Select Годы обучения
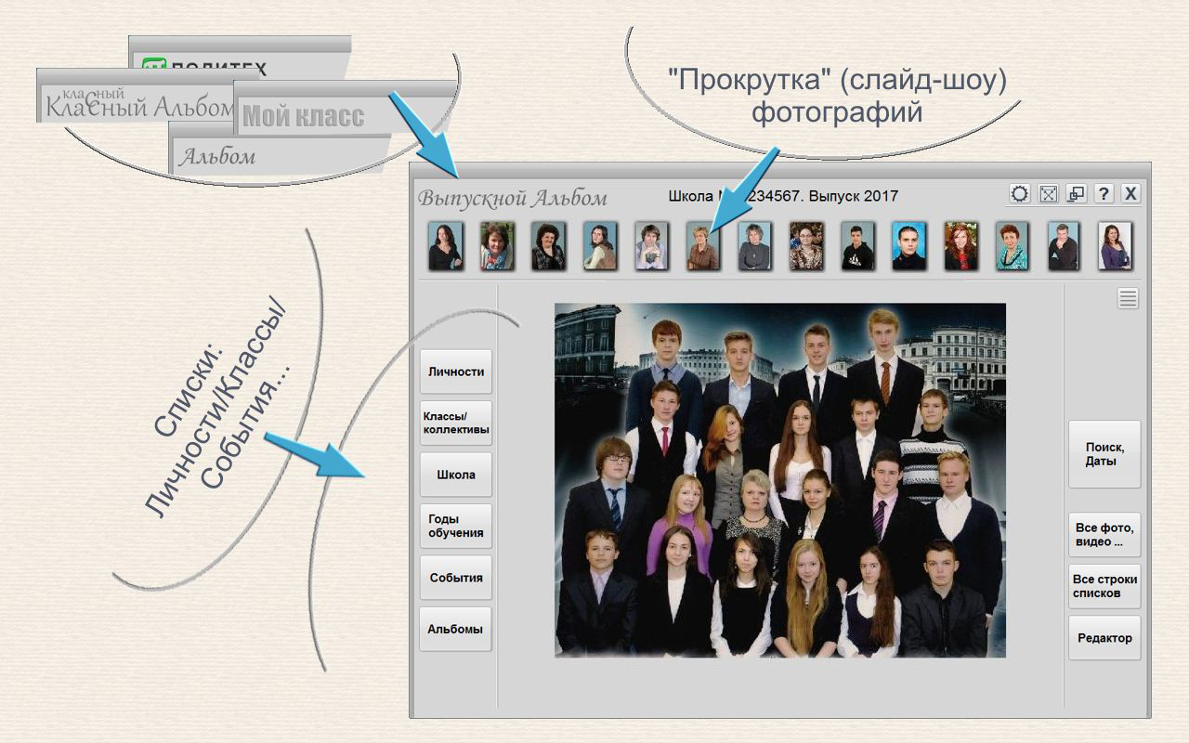This screenshot has width=1189, height=743. click(x=455, y=527)
